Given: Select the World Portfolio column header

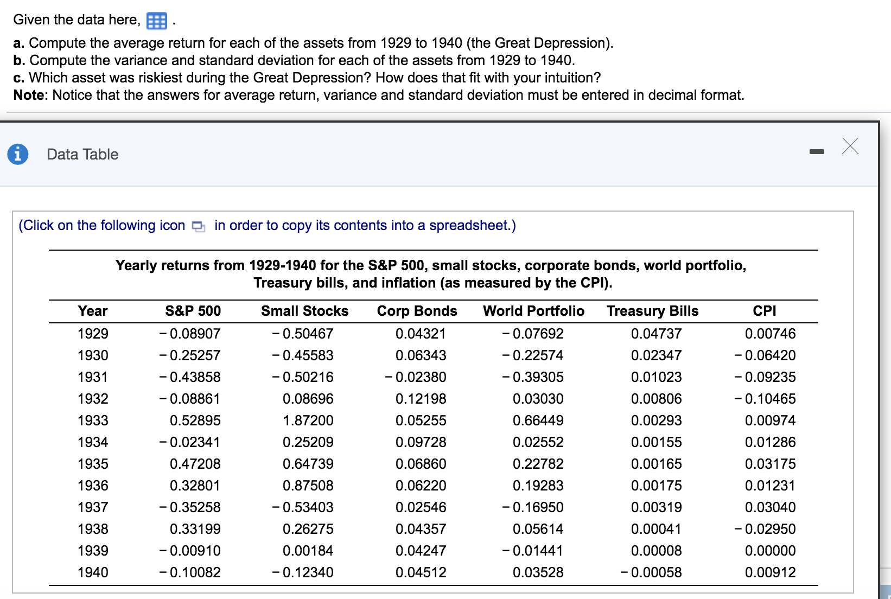Looking at the screenshot, I should click(533, 311).
